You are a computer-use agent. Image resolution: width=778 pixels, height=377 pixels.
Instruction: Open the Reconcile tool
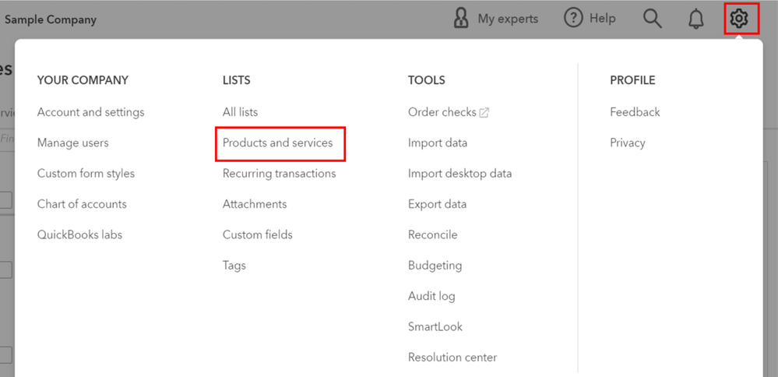click(432, 235)
